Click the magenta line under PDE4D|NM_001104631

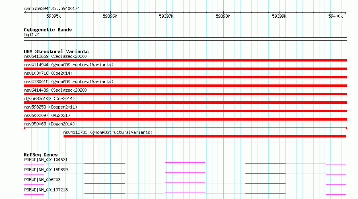click(x=185, y=163)
